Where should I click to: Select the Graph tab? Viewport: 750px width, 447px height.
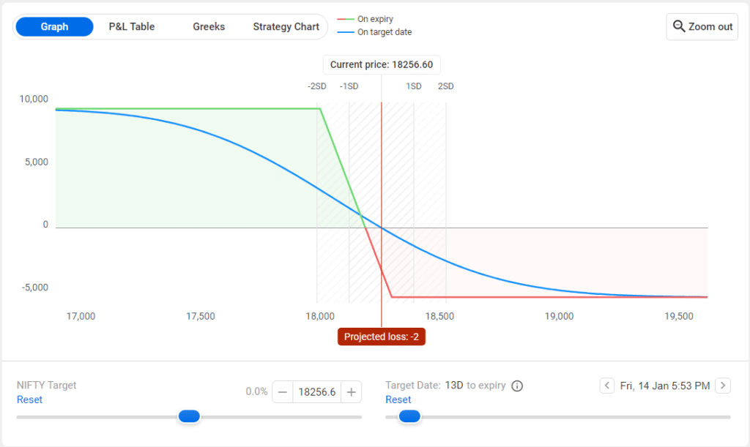[x=53, y=26]
